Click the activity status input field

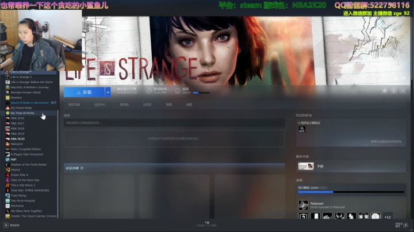174,123
